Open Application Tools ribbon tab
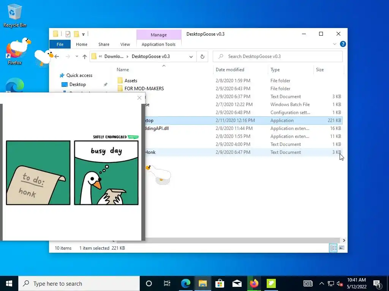Viewport: 389px width, 291px height. coord(158,44)
